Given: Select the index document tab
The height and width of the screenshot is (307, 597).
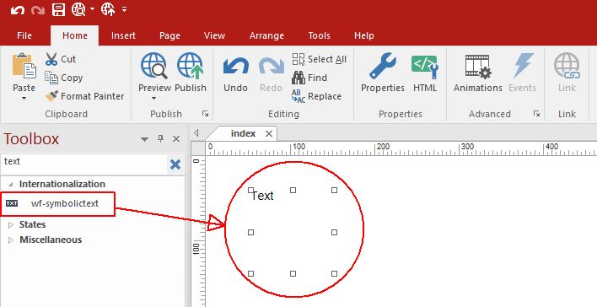Looking at the screenshot, I should (x=243, y=134).
